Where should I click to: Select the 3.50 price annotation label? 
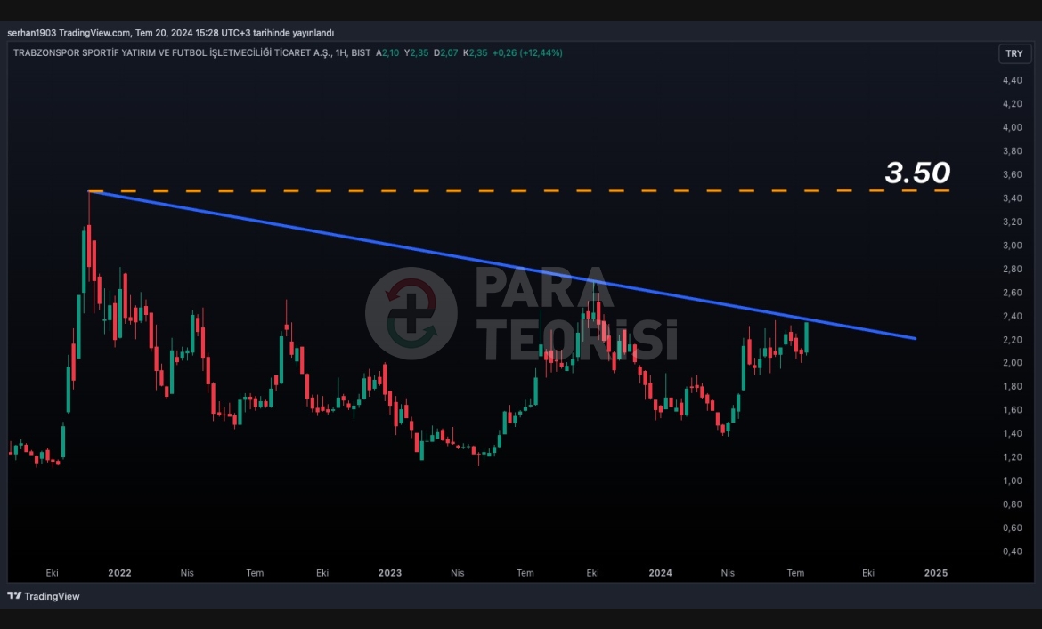[x=917, y=173]
